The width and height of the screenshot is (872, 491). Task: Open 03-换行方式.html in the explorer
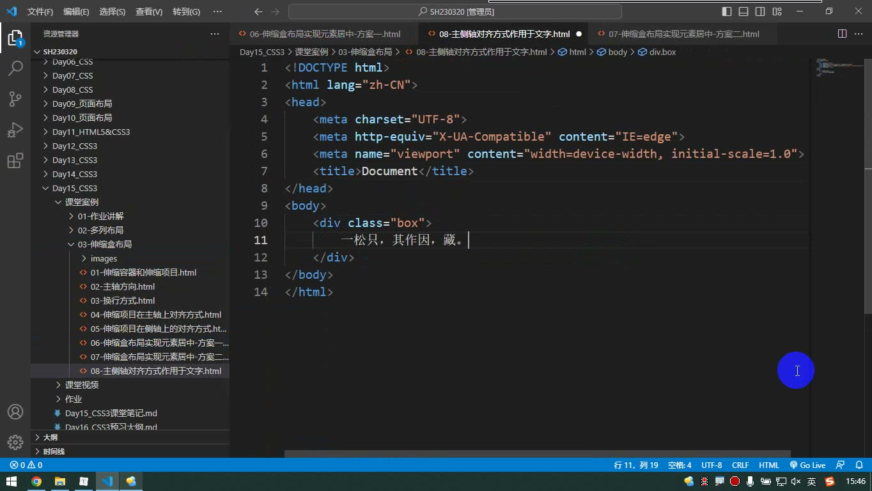[x=123, y=300]
